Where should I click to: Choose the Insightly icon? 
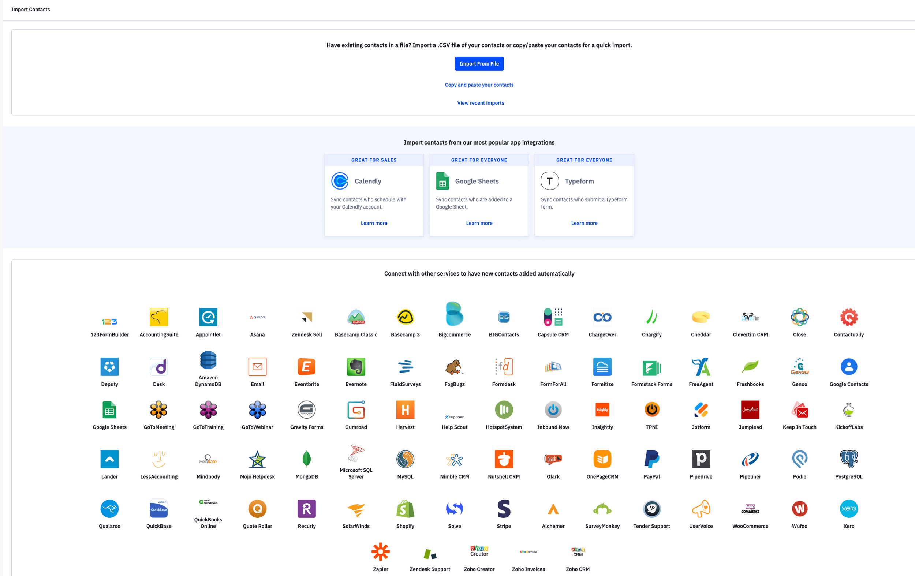(602, 409)
